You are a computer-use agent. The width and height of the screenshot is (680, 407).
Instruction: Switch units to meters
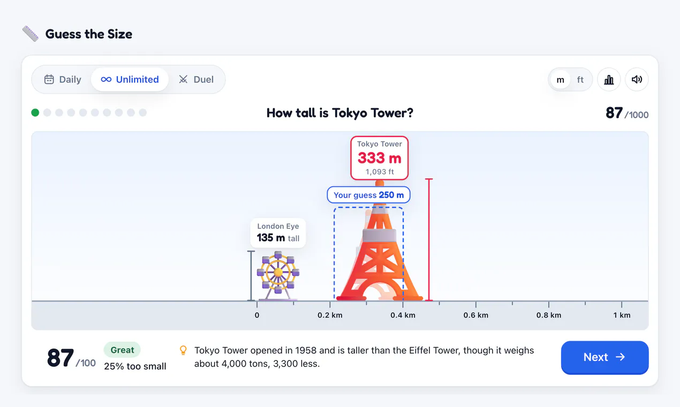pos(560,79)
